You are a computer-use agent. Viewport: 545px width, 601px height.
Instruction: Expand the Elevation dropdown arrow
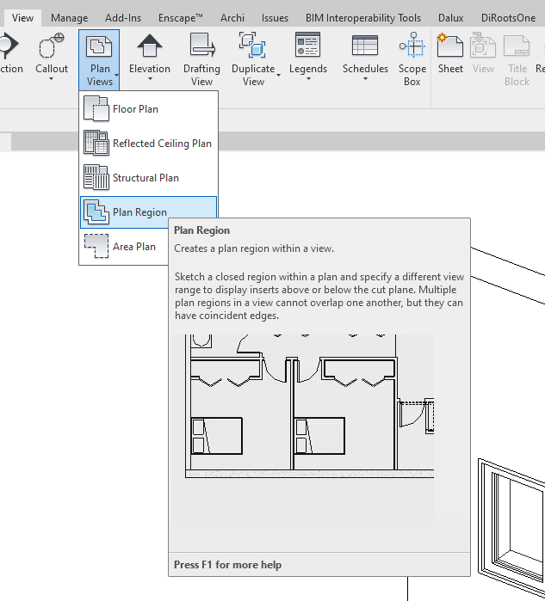click(150, 79)
